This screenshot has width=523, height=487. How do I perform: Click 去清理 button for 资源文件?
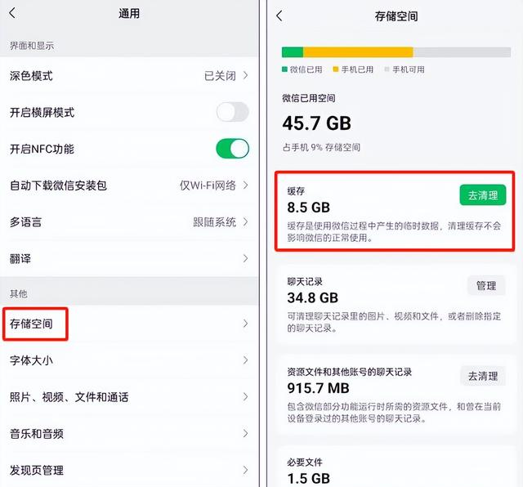coord(482,376)
